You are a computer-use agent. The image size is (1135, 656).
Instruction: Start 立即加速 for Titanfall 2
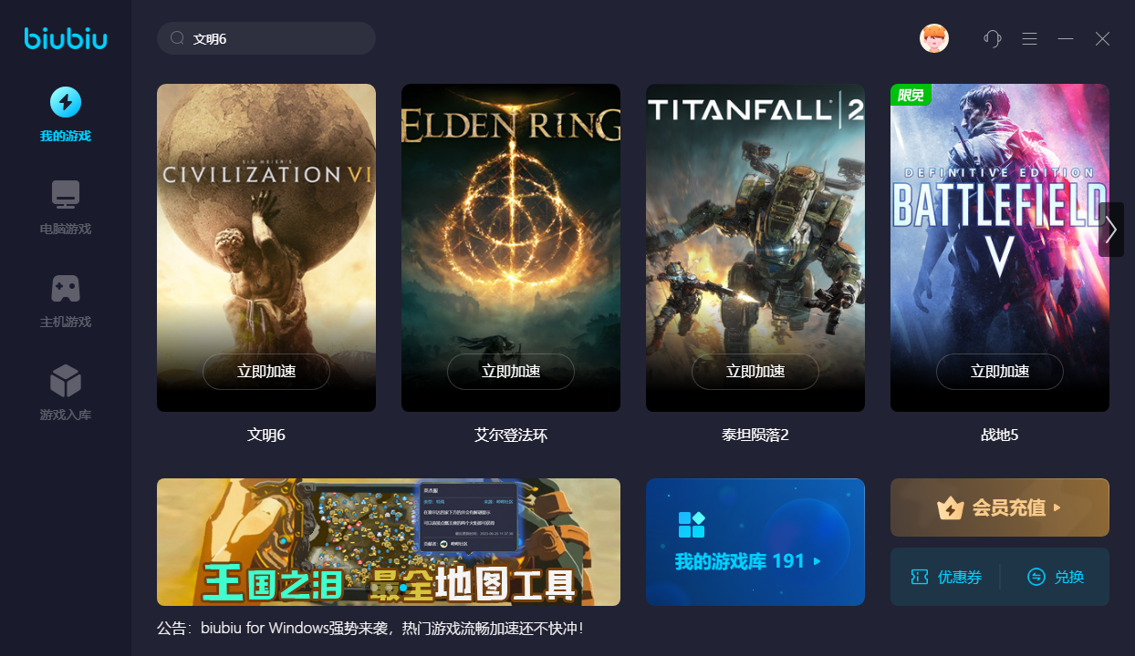click(755, 372)
